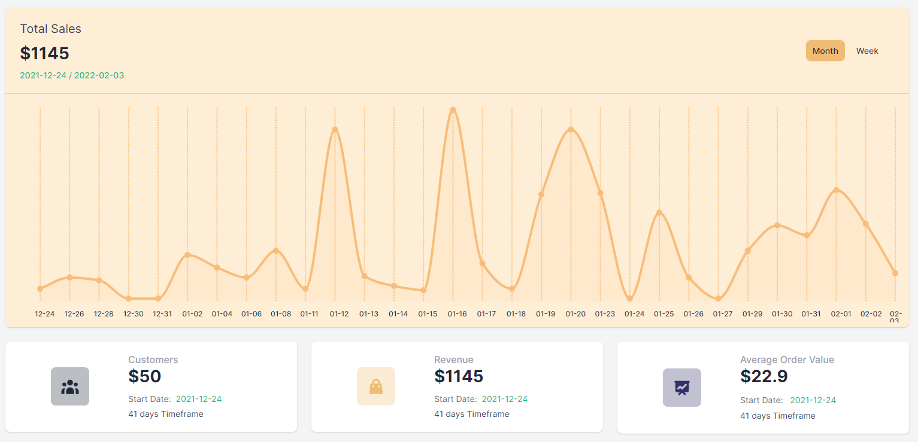Click the 02-01 data point on the chart
This screenshot has height=442, width=918.
836,190
